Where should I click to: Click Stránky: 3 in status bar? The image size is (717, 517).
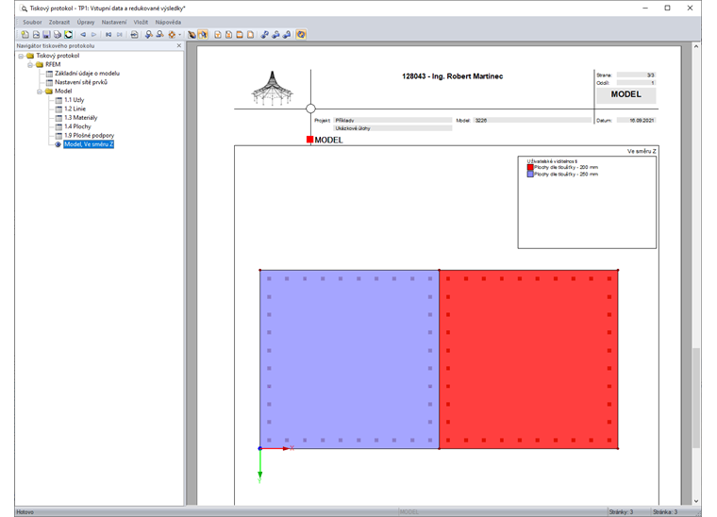(x=621, y=512)
